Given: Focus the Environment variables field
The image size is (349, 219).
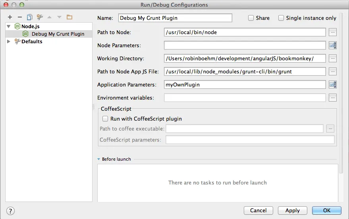Looking at the screenshot, I should pos(245,98).
